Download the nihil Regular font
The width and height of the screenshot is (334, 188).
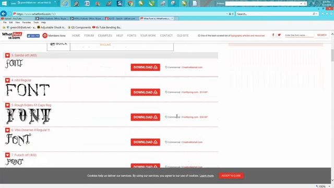click(x=145, y=92)
